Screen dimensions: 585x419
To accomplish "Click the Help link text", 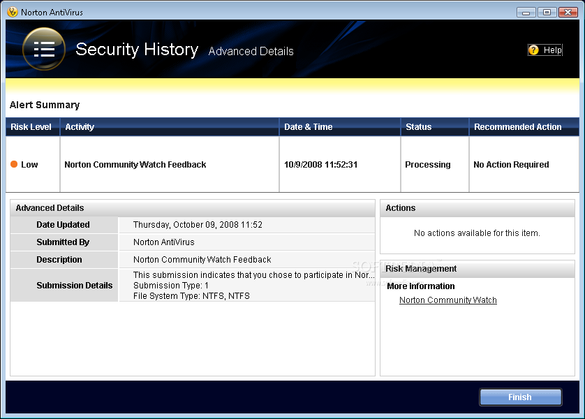I will pyautogui.click(x=553, y=50).
